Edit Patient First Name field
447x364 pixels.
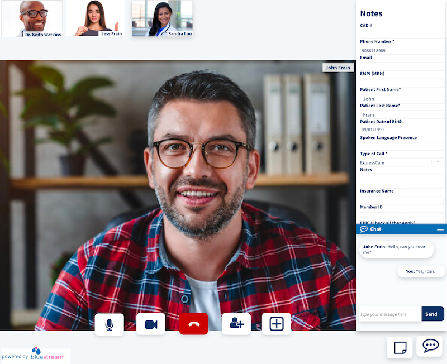402,99
